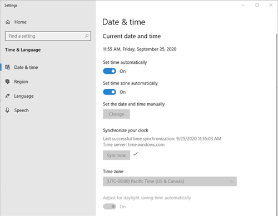
Task: Open Language via its character icon
Action: pos(7,96)
